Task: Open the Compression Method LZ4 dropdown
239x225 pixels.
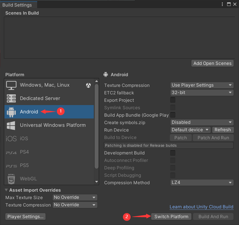Action: pos(202,183)
